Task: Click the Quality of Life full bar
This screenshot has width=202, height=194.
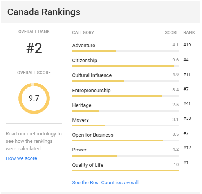Action: (x=125, y=171)
